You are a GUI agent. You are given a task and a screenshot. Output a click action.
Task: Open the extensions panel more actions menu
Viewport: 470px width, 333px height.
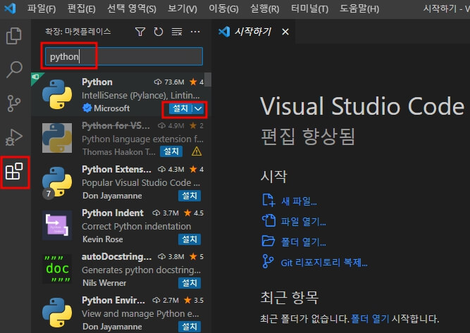[195, 32]
